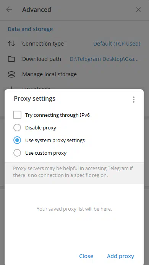The height and width of the screenshot is (265, 149).
Task: Click the Add proxy button
Action: pos(120,256)
